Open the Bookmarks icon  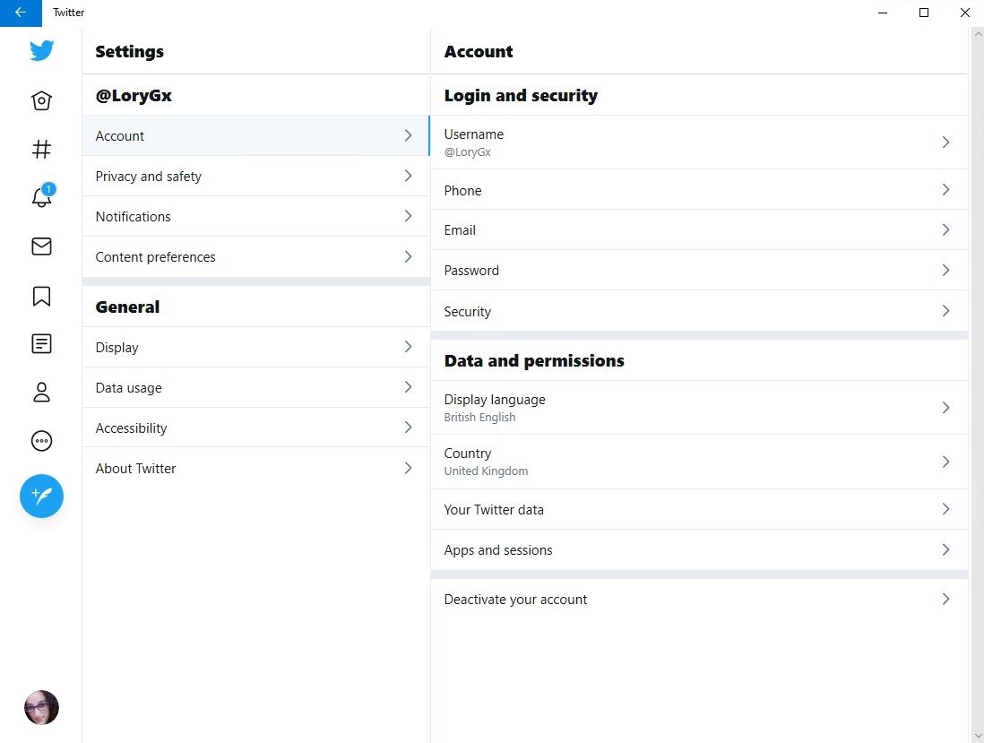click(41, 296)
